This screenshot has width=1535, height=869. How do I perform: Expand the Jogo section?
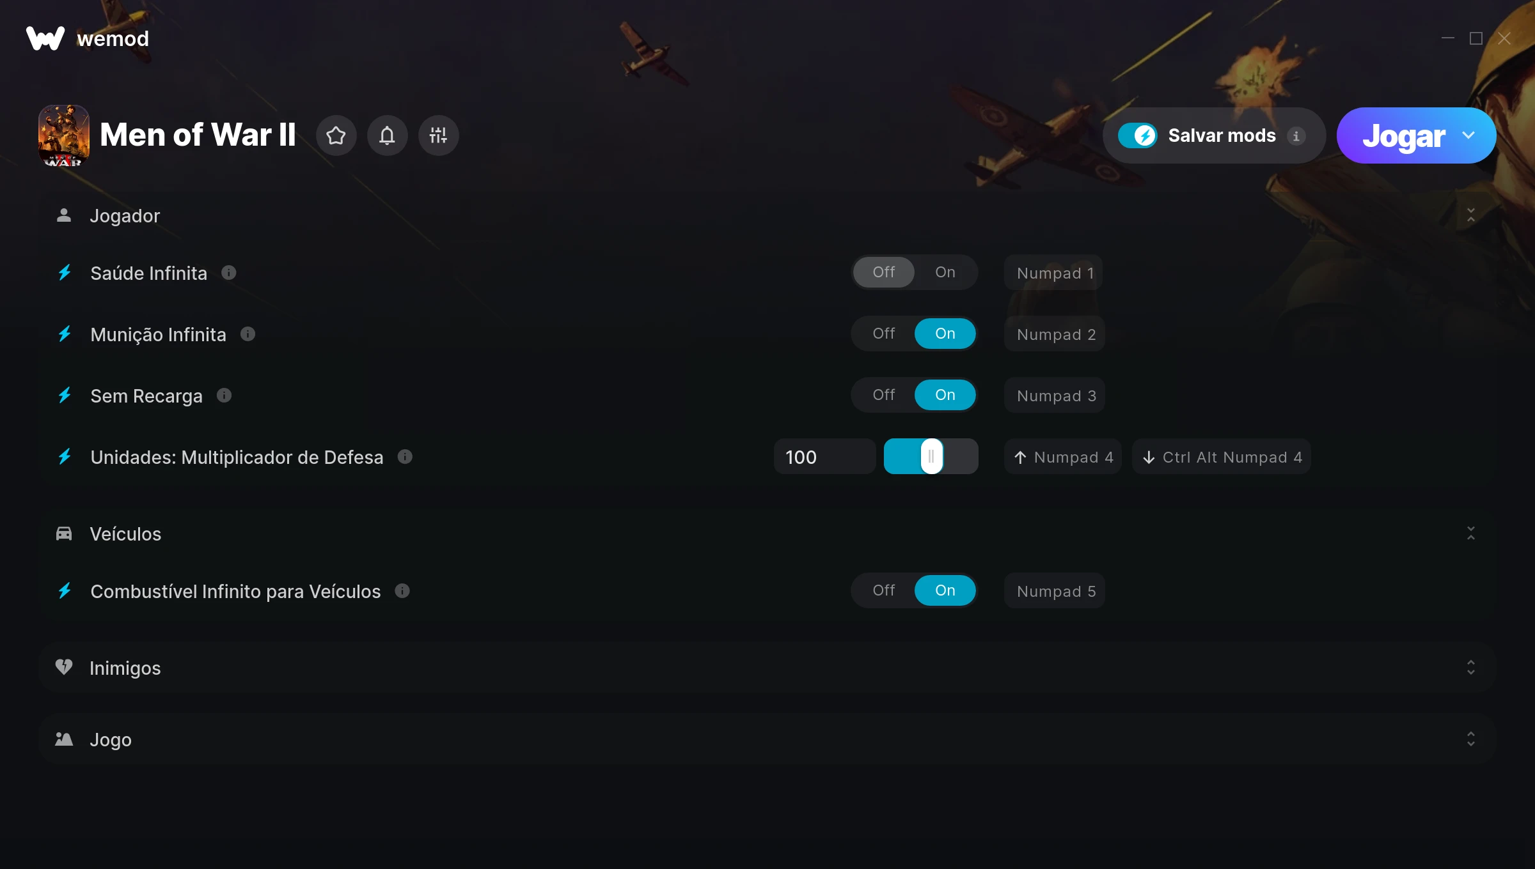pyautogui.click(x=1470, y=739)
